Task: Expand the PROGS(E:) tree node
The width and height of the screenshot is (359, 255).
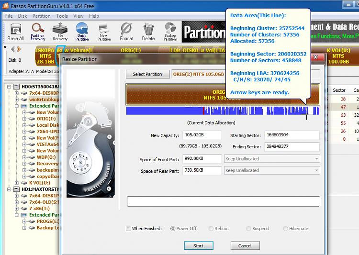Action: [x=24, y=222]
